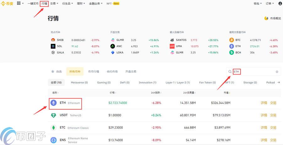Expand the 金融业务 dropdown menu
The height and width of the screenshot is (145, 283).
click(x=96, y=3)
